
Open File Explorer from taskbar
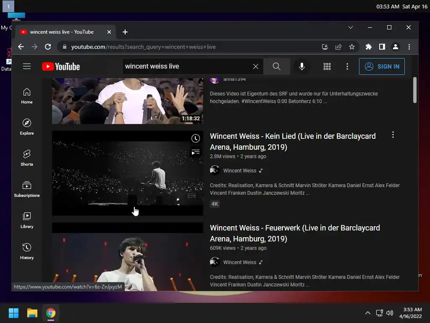tap(32, 313)
